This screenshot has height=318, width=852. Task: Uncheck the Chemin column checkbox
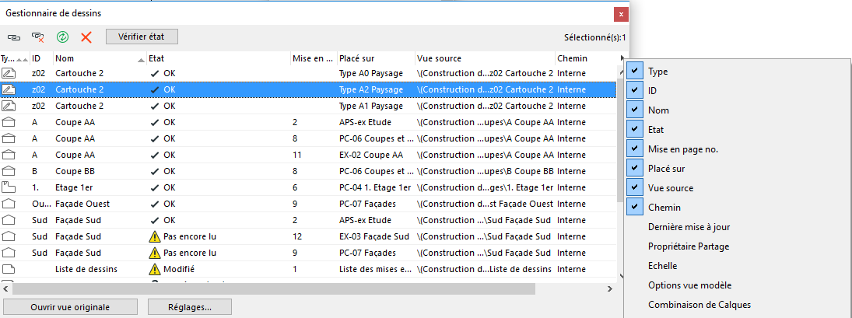point(636,207)
